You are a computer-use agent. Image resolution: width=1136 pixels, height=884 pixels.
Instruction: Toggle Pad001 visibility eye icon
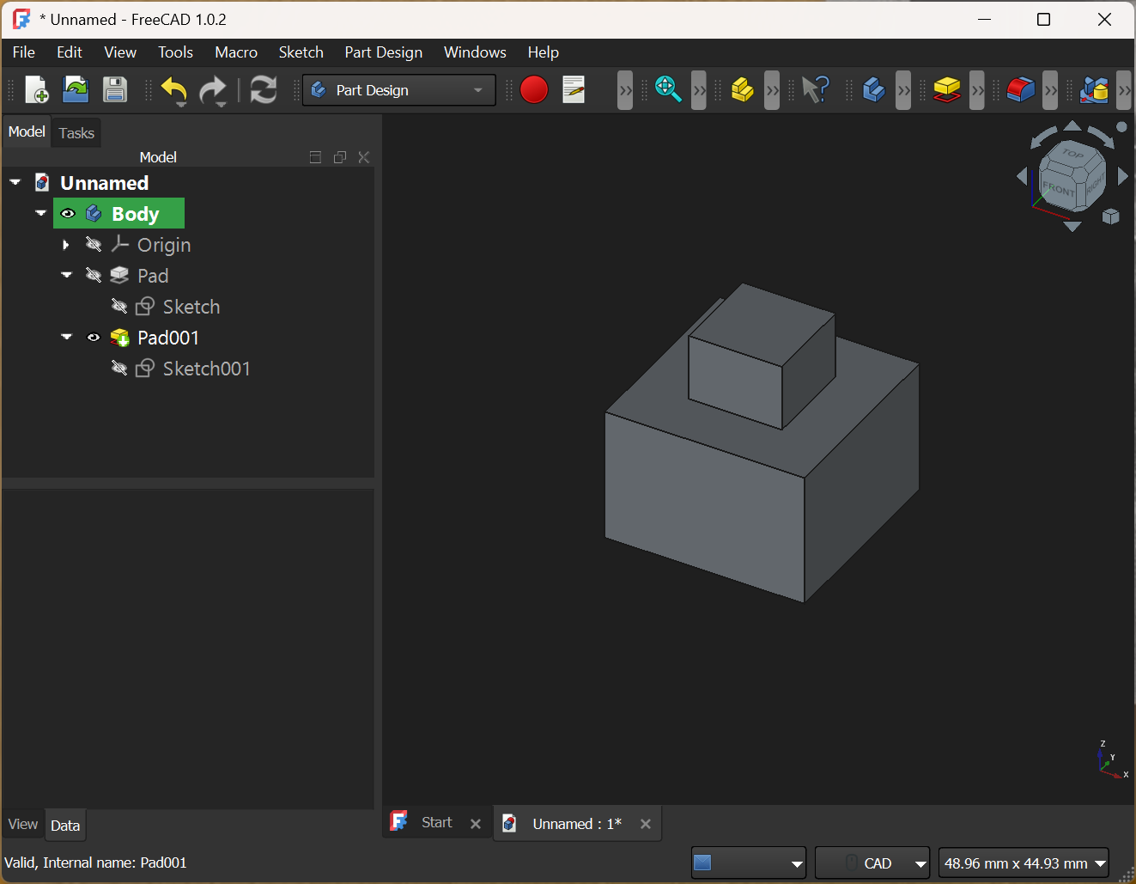94,337
